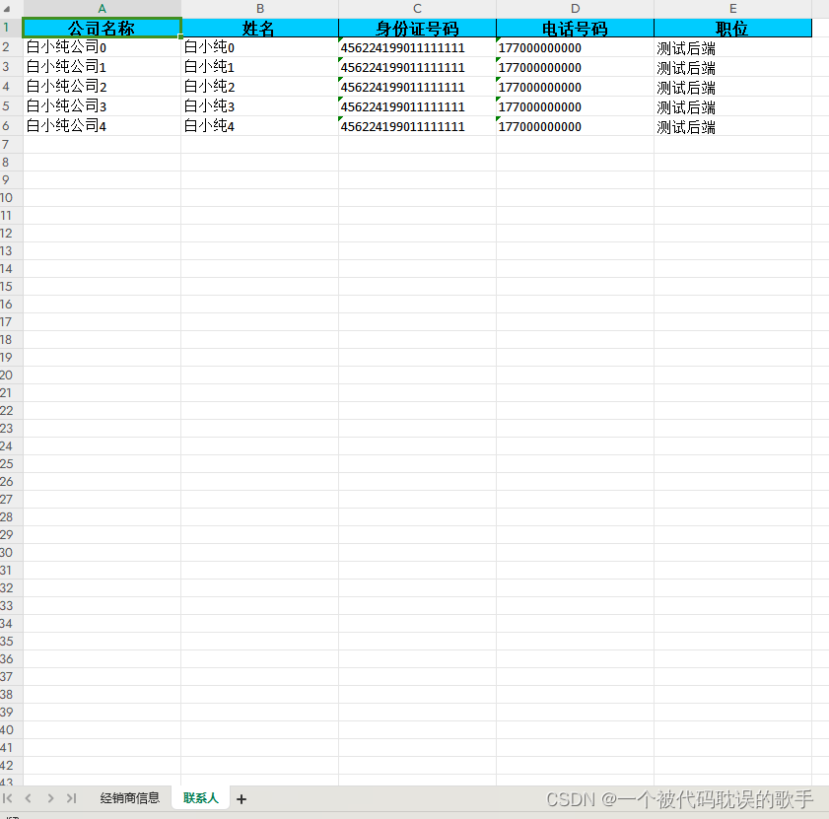Select column E header
This screenshot has width=829, height=819.
click(732, 9)
